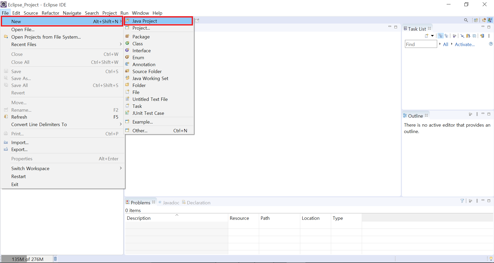Switch to the Javadoc tab

coord(169,203)
